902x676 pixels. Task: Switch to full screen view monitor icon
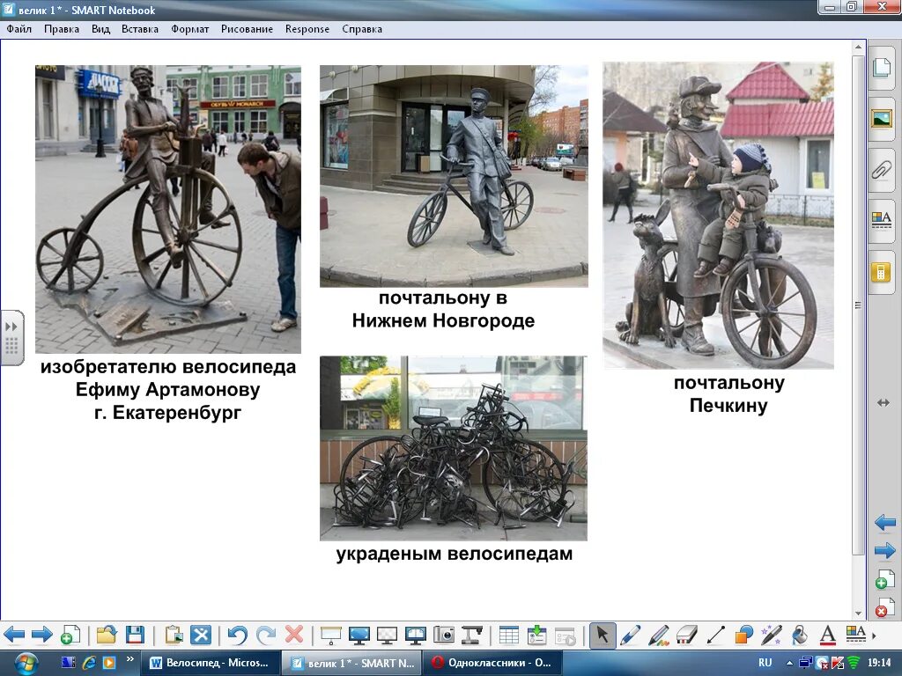[x=359, y=636]
